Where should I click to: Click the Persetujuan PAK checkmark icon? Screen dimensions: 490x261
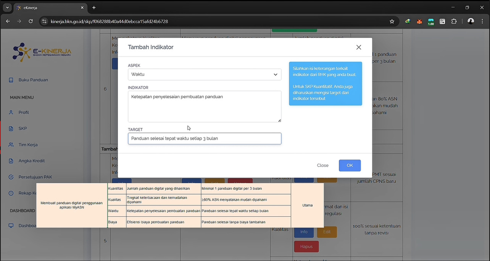pyautogui.click(x=11, y=177)
